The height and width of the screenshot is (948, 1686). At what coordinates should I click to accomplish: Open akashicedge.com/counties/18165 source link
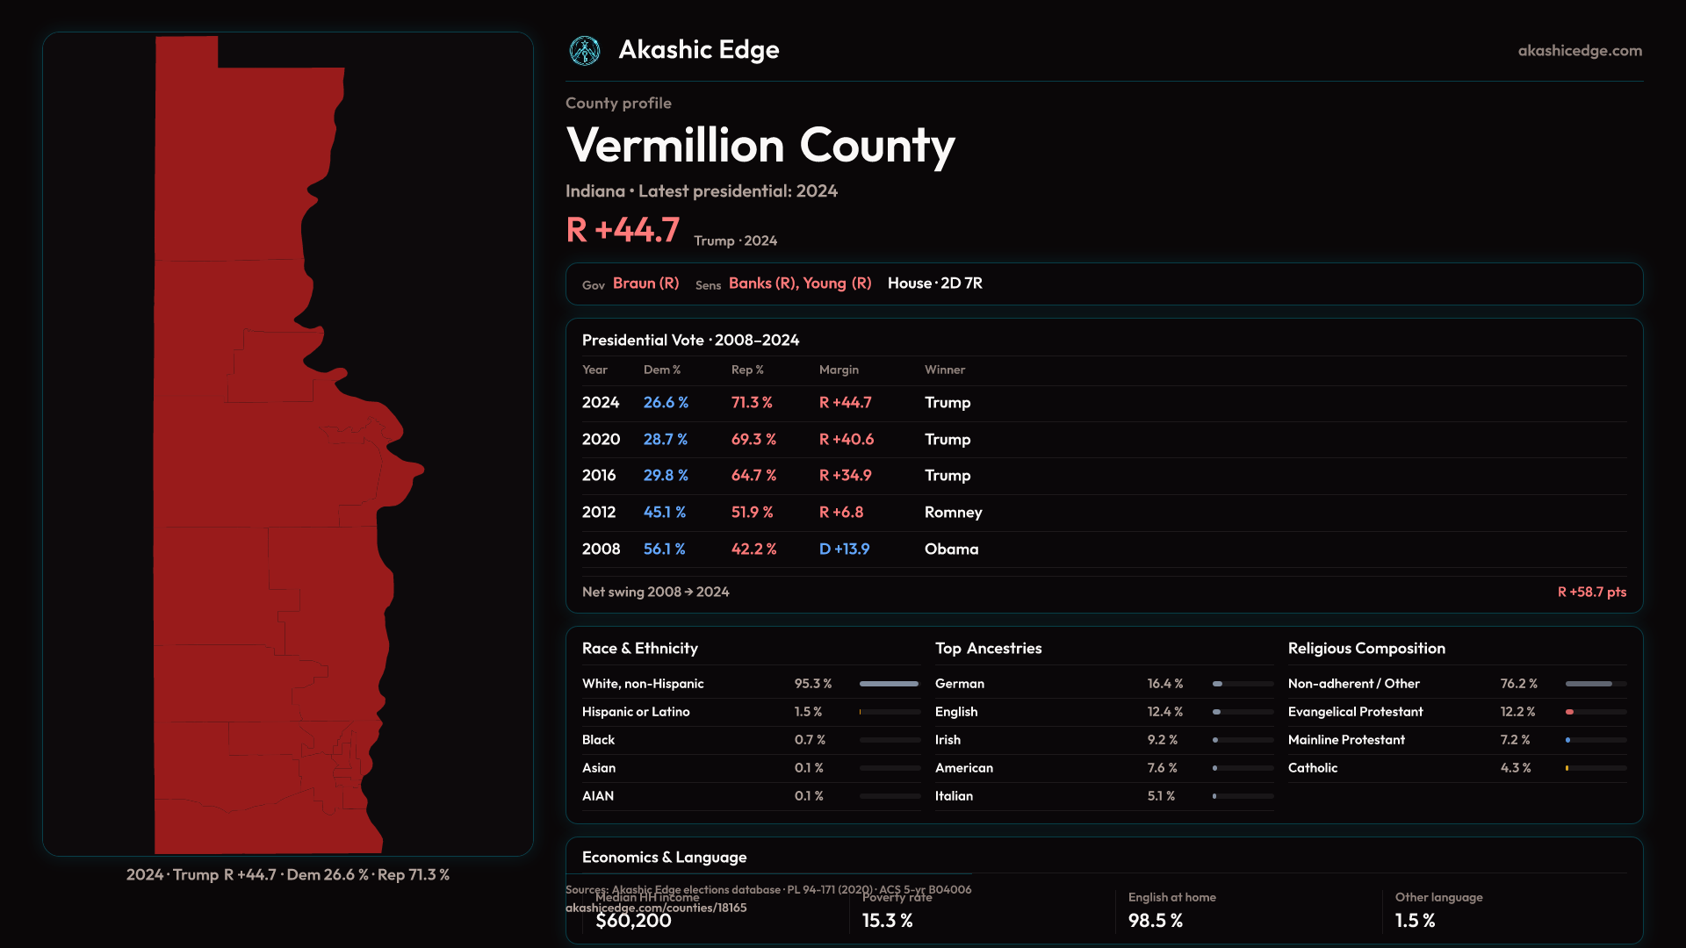pos(656,908)
